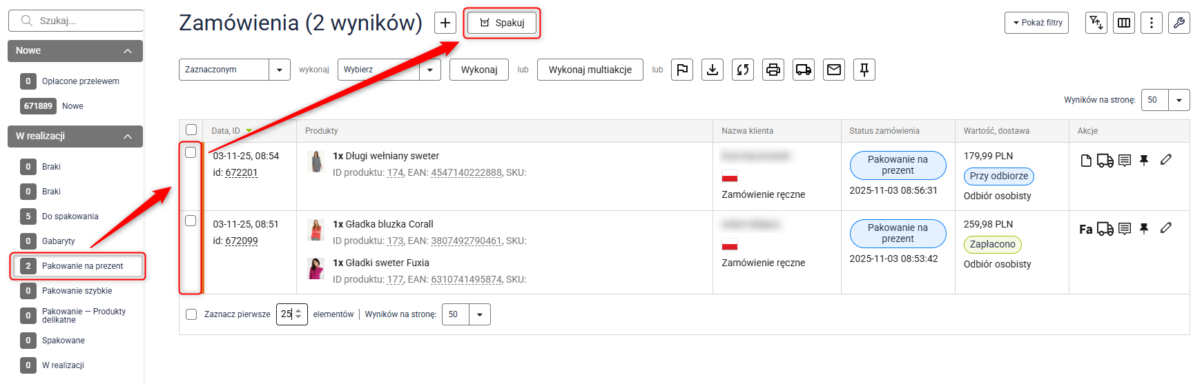Viewport: 1202px width, 384px height.
Task: Edit order 672201 with pencil icon
Action: point(1166,160)
